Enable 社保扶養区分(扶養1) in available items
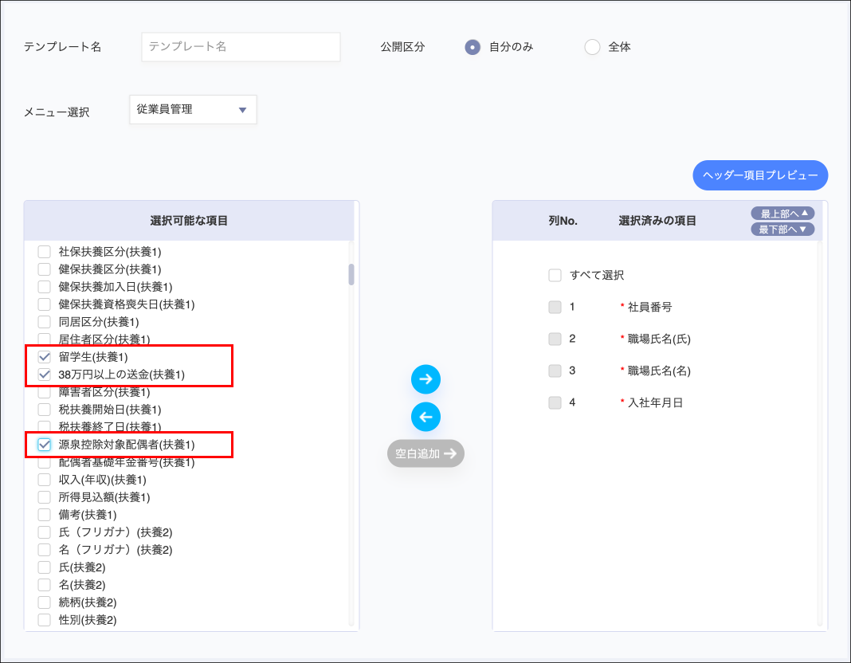 coord(45,252)
